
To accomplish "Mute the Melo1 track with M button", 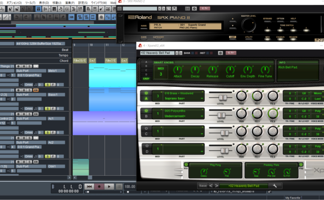I will (x=24, y=66).
